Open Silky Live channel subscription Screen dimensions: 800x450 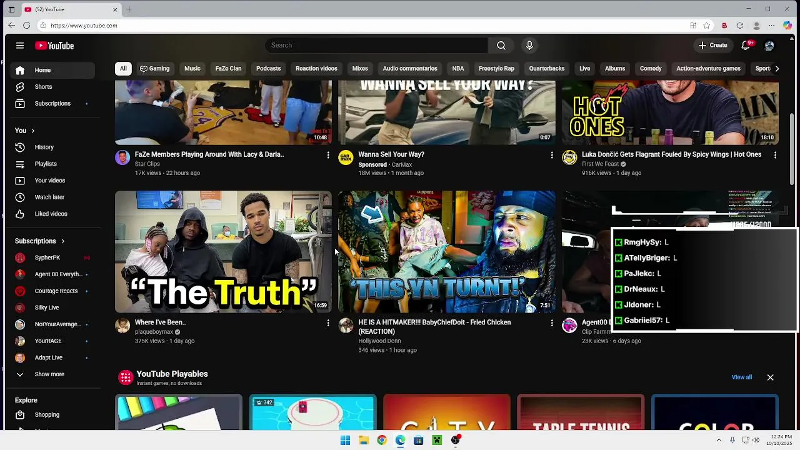(52, 307)
